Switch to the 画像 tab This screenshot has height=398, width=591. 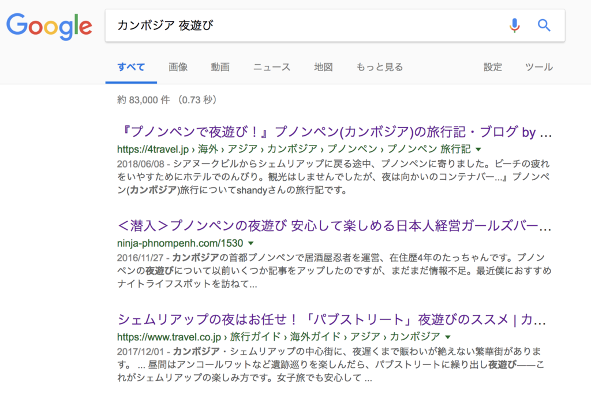click(178, 67)
